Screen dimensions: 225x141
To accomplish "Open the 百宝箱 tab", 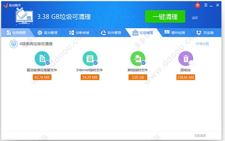I will click(205, 33).
